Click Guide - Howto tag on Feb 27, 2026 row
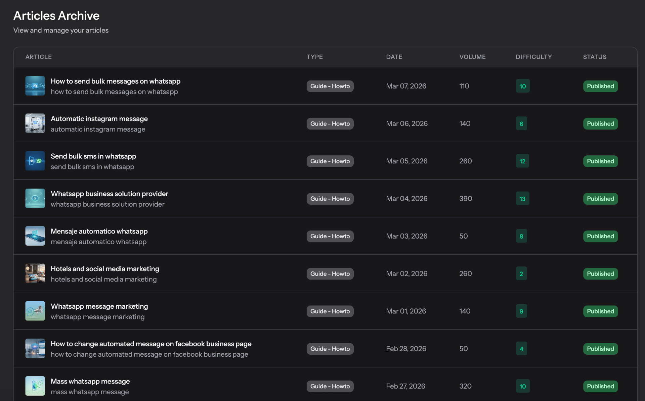The height and width of the screenshot is (401, 645). click(x=330, y=386)
